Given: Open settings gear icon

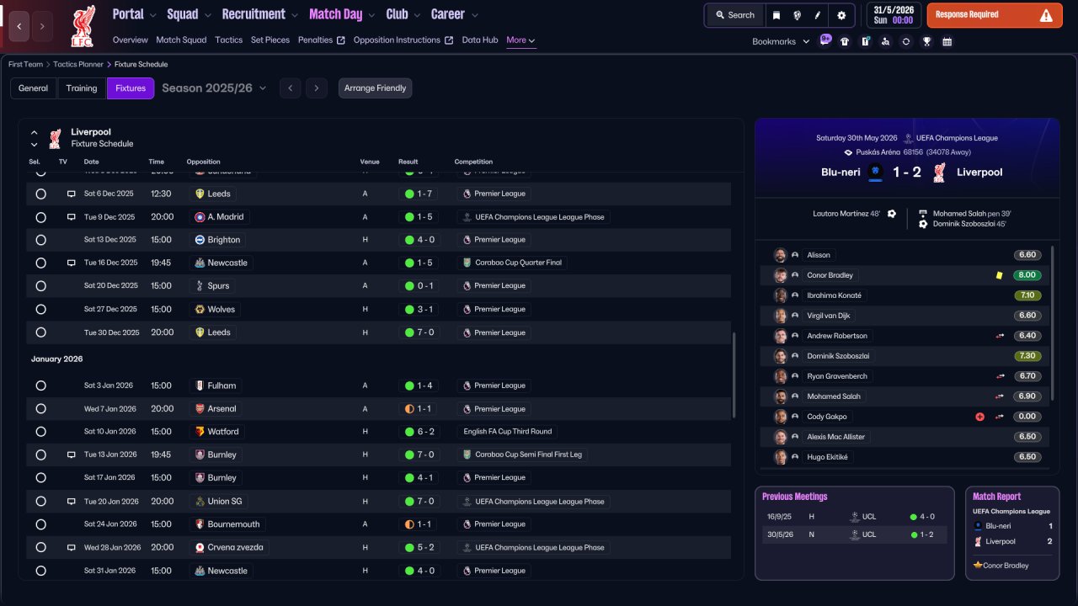Looking at the screenshot, I should 841,15.
